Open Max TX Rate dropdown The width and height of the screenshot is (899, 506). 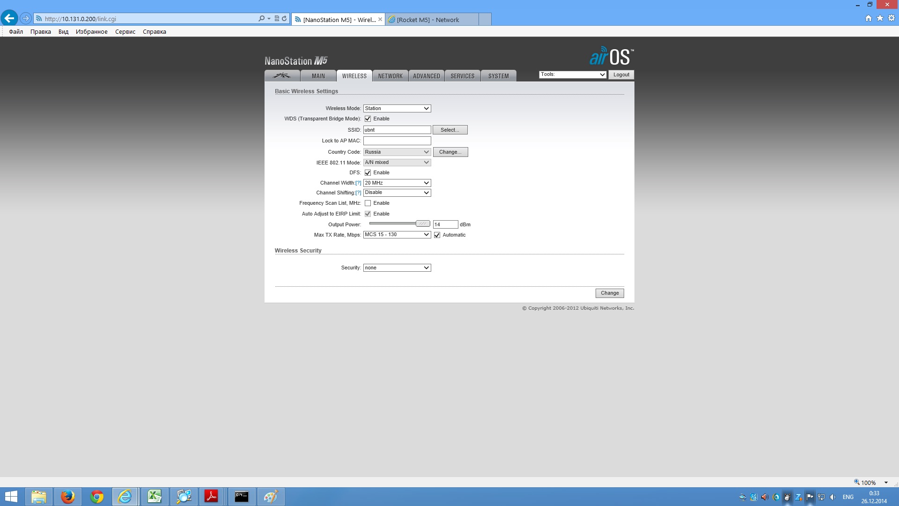pyautogui.click(x=397, y=235)
